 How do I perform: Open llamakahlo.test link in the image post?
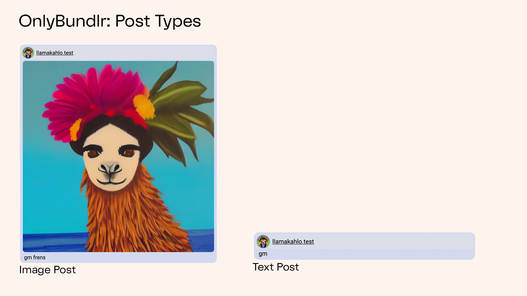55,53
